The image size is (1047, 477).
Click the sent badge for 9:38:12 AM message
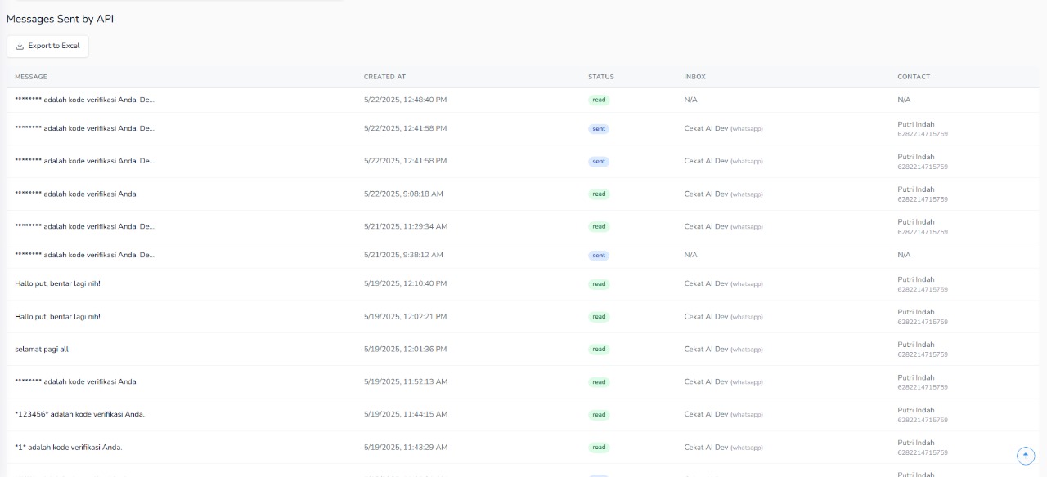[599, 256]
